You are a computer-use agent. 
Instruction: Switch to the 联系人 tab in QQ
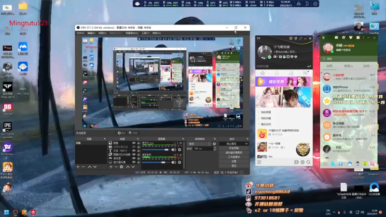click(348, 66)
